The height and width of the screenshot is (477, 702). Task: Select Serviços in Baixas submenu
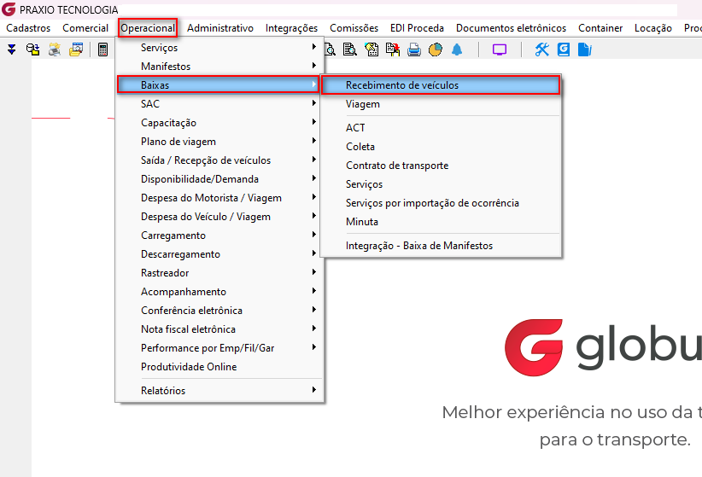coord(441,184)
